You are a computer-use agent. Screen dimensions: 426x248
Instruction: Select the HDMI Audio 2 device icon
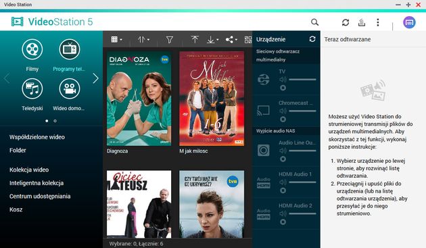click(x=263, y=214)
